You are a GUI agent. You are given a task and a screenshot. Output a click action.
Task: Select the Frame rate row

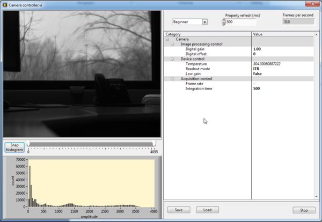(239, 84)
